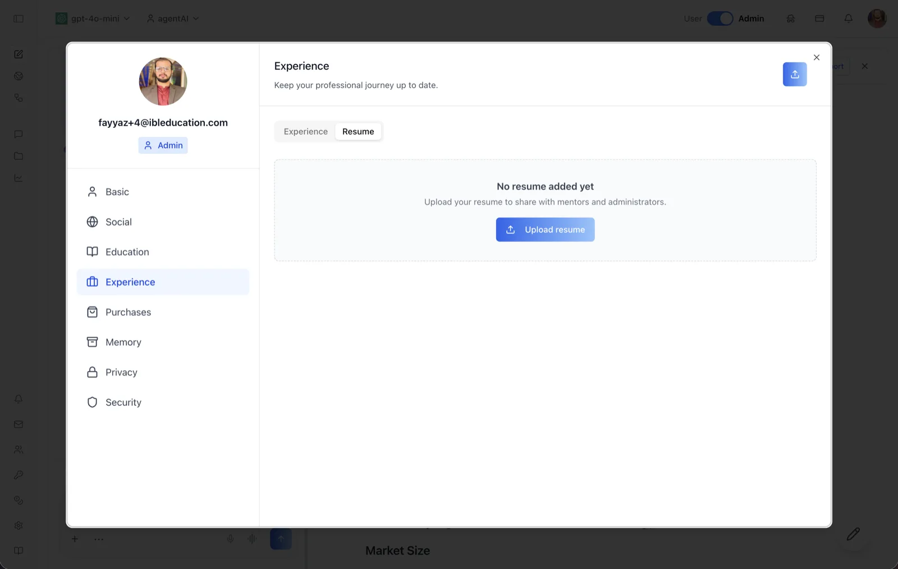The image size is (898, 569).
Task: Click the card icon in top bar
Action: (819, 19)
